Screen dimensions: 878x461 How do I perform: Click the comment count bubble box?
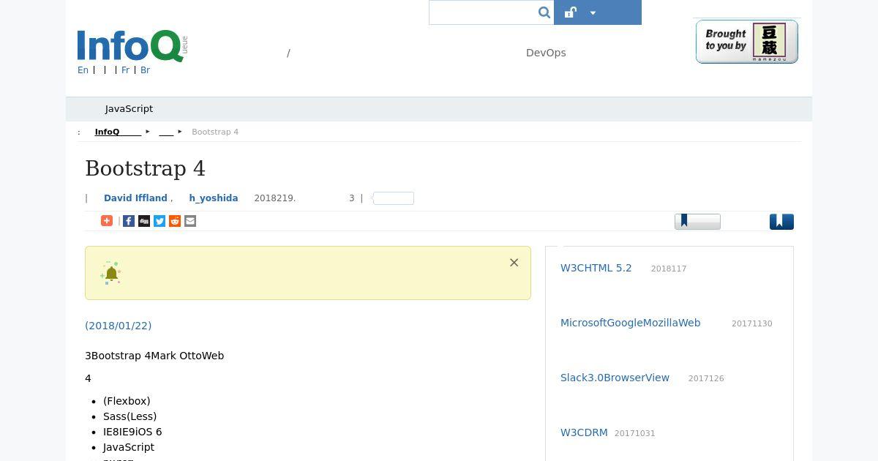pyautogui.click(x=393, y=198)
